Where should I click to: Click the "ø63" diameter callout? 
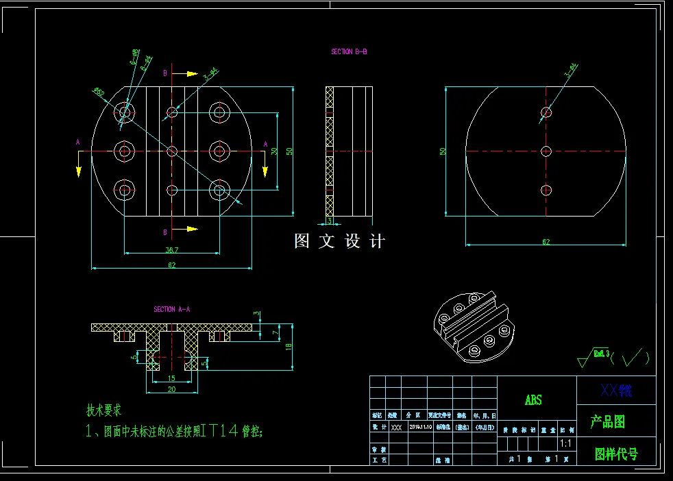point(99,92)
